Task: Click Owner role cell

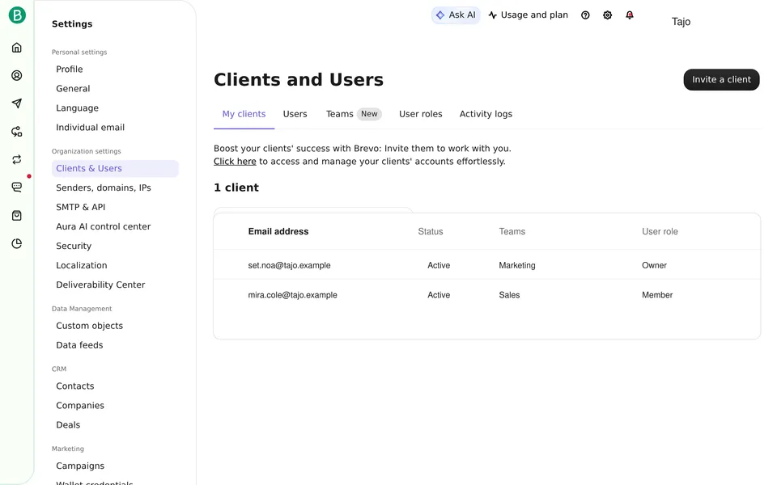Action: [x=654, y=265]
